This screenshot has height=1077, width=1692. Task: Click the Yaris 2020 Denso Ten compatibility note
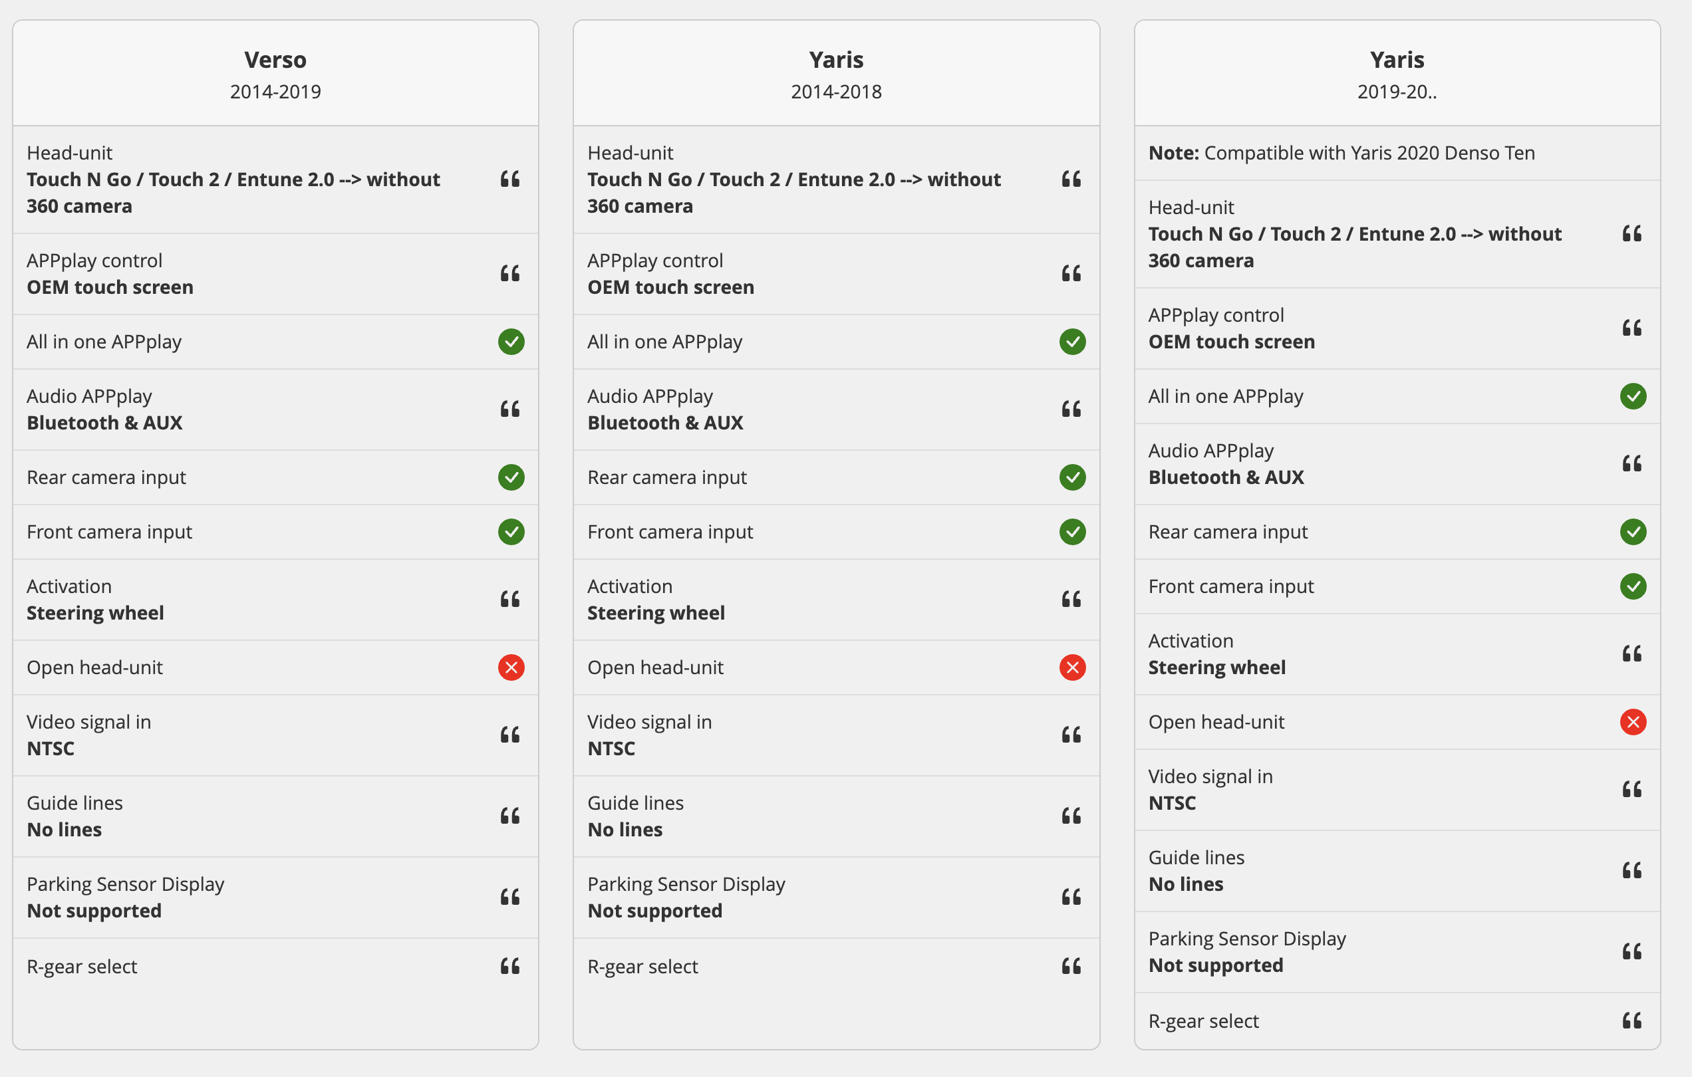[x=1341, y=153]
